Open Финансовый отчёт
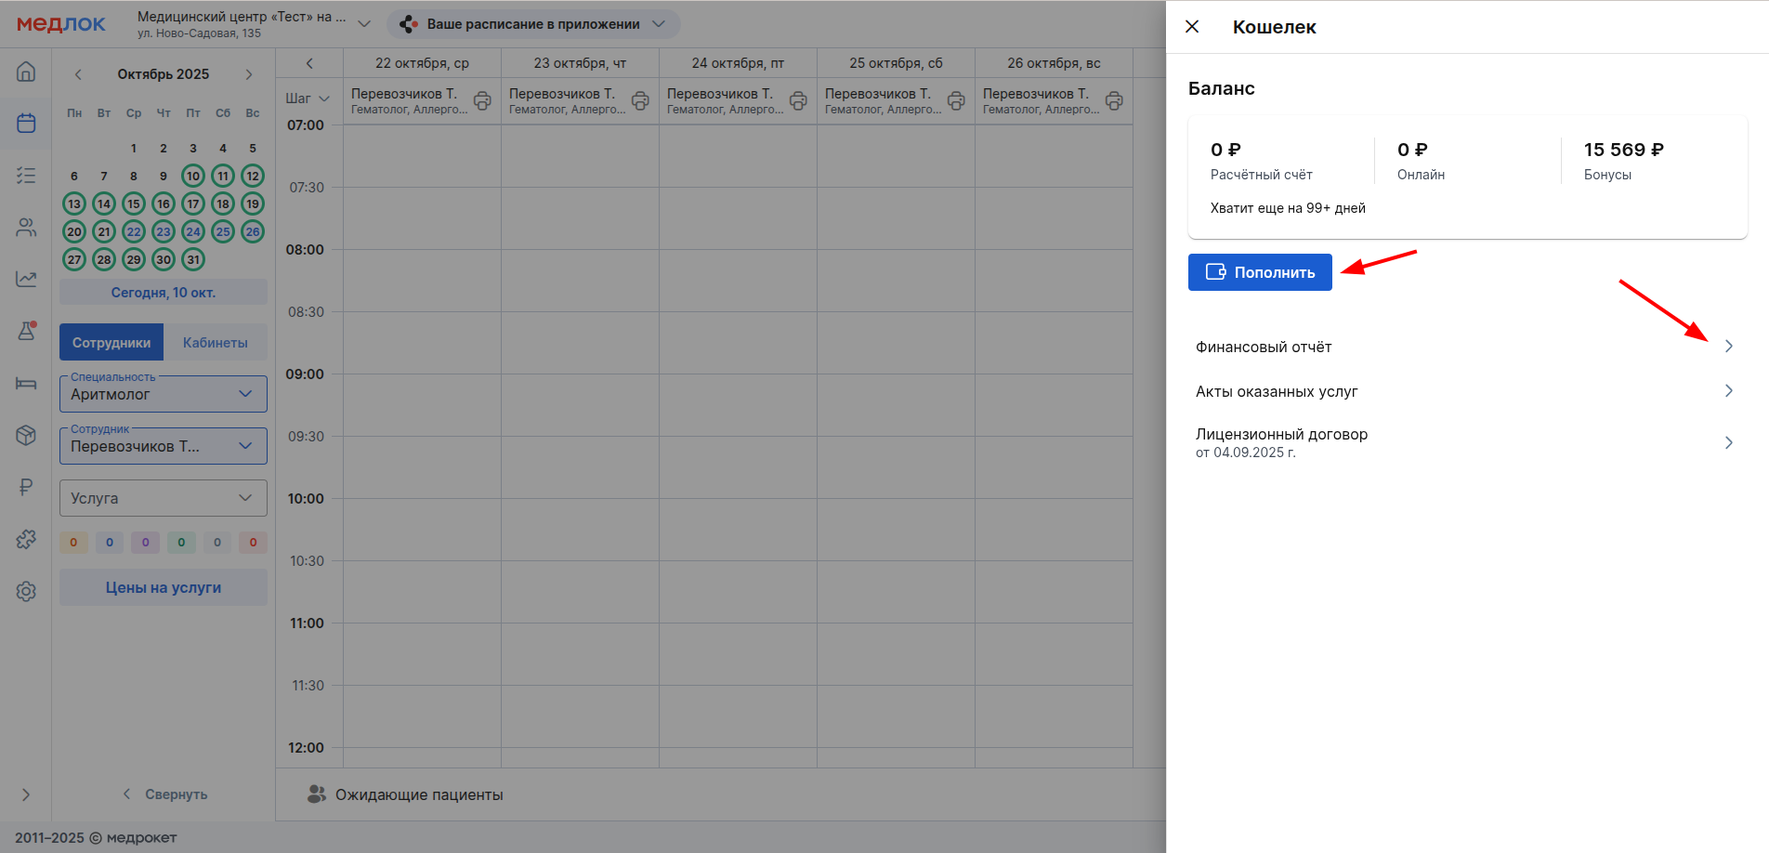Image resolution: width=1769 pixels, height=853 pixels. click(x=1463, y=347)
